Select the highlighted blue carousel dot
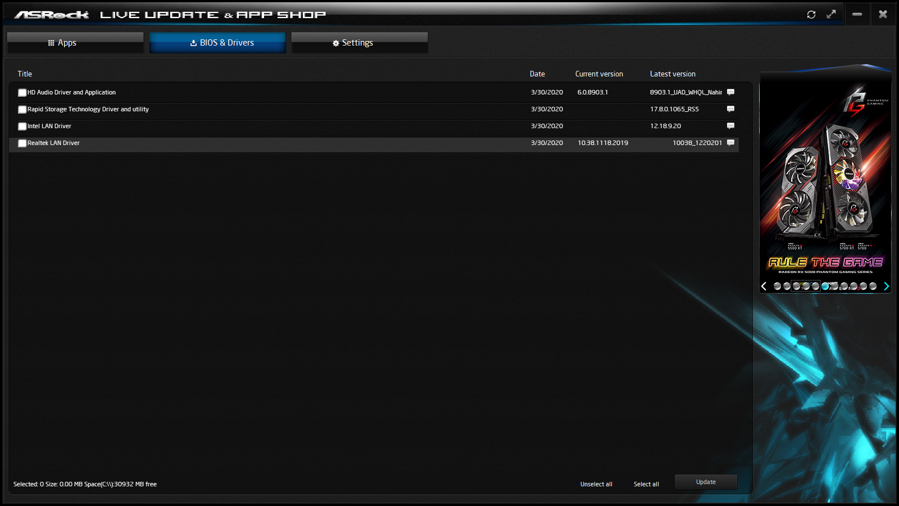The image size is (899, 506). 825,286
